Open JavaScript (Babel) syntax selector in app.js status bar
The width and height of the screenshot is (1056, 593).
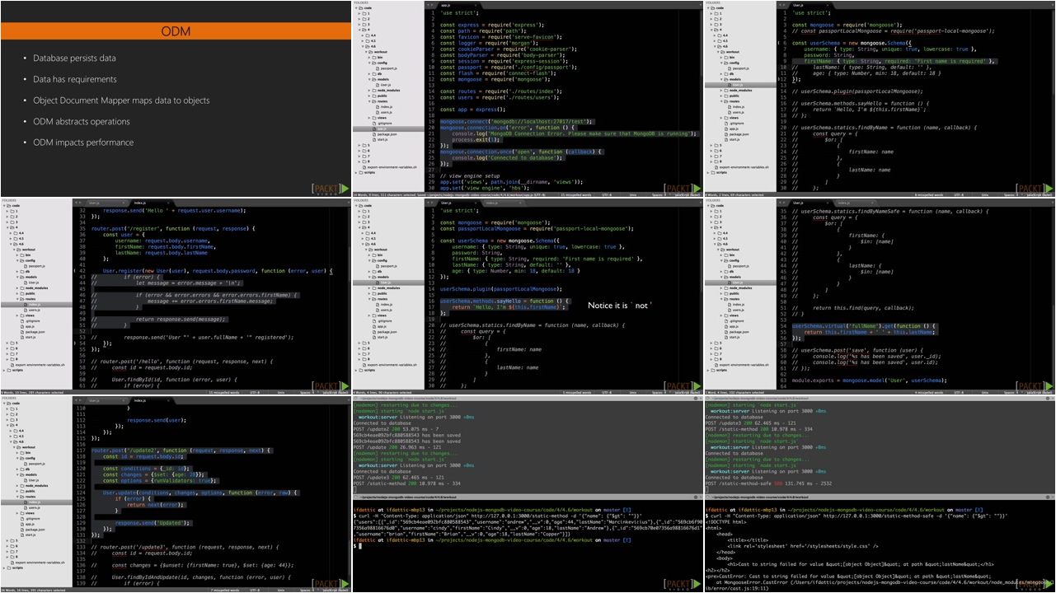(x=683, y=194)
